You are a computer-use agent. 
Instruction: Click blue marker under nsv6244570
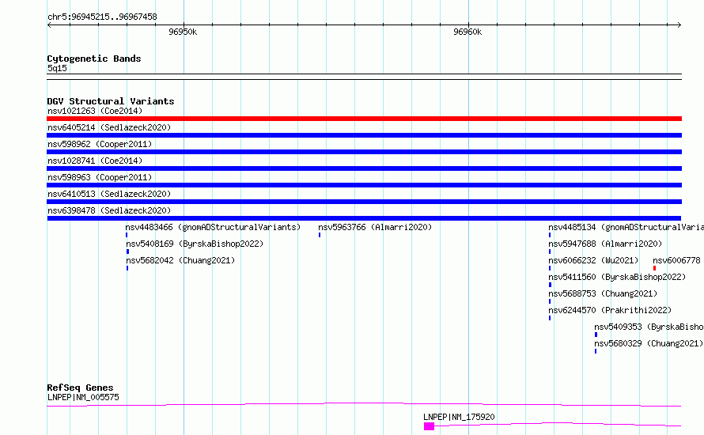click(x=550, y=318)
